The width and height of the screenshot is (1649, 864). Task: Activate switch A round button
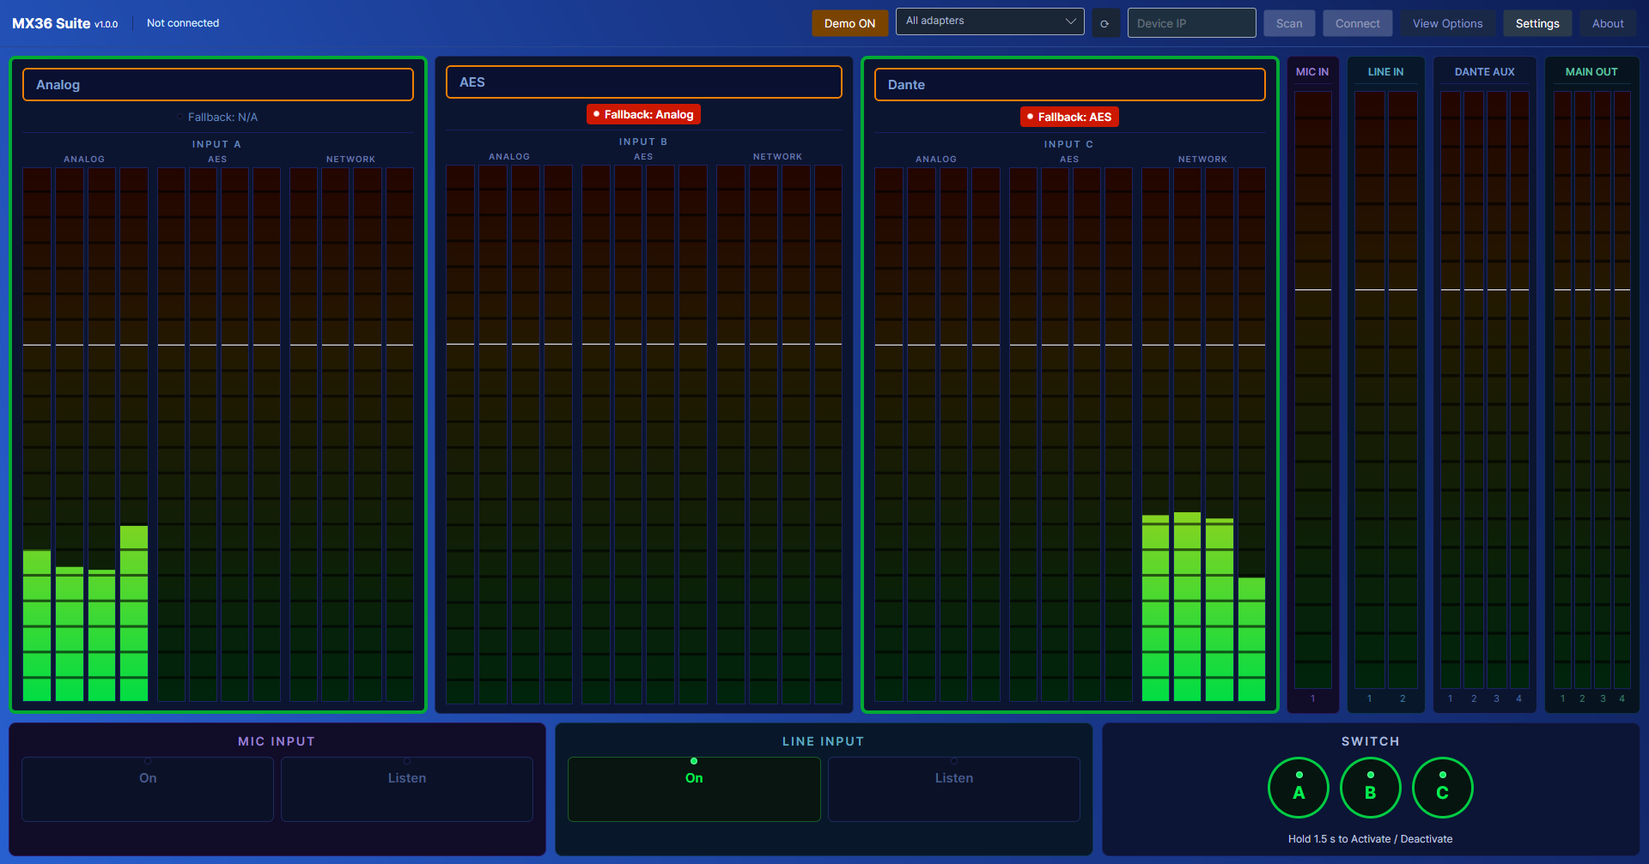pyautogui.click(x=1299, y=788)
